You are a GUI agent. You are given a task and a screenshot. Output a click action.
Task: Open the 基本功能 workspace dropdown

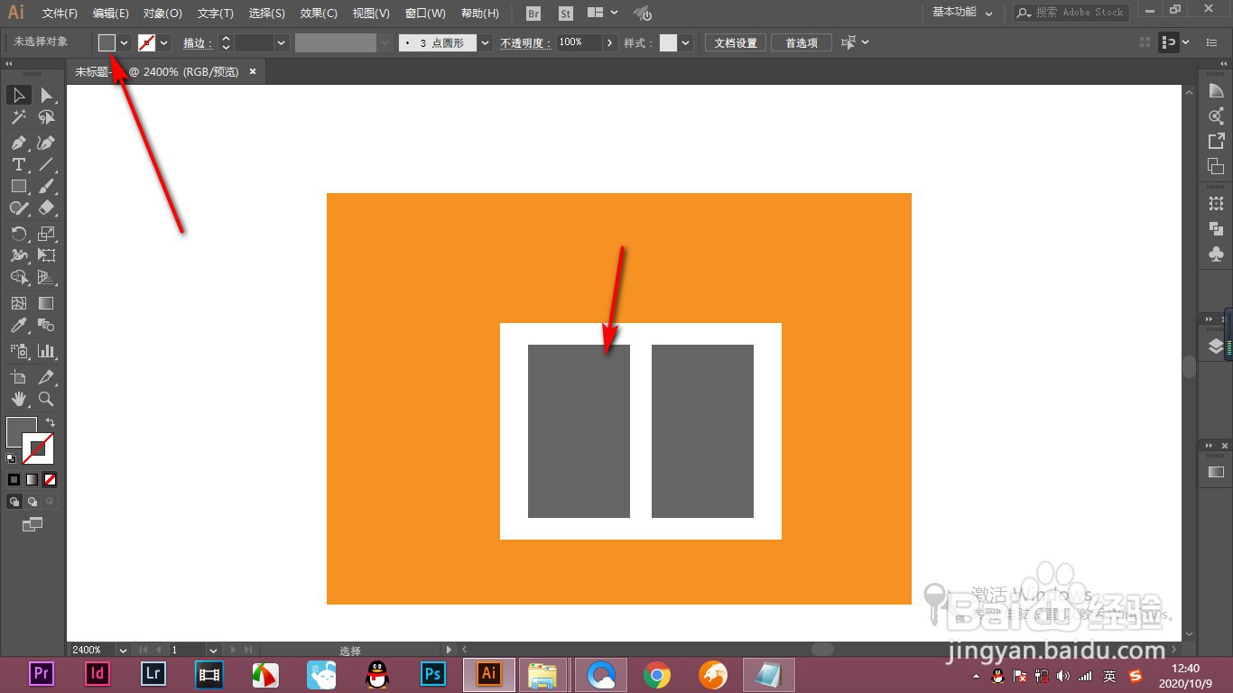962,13
